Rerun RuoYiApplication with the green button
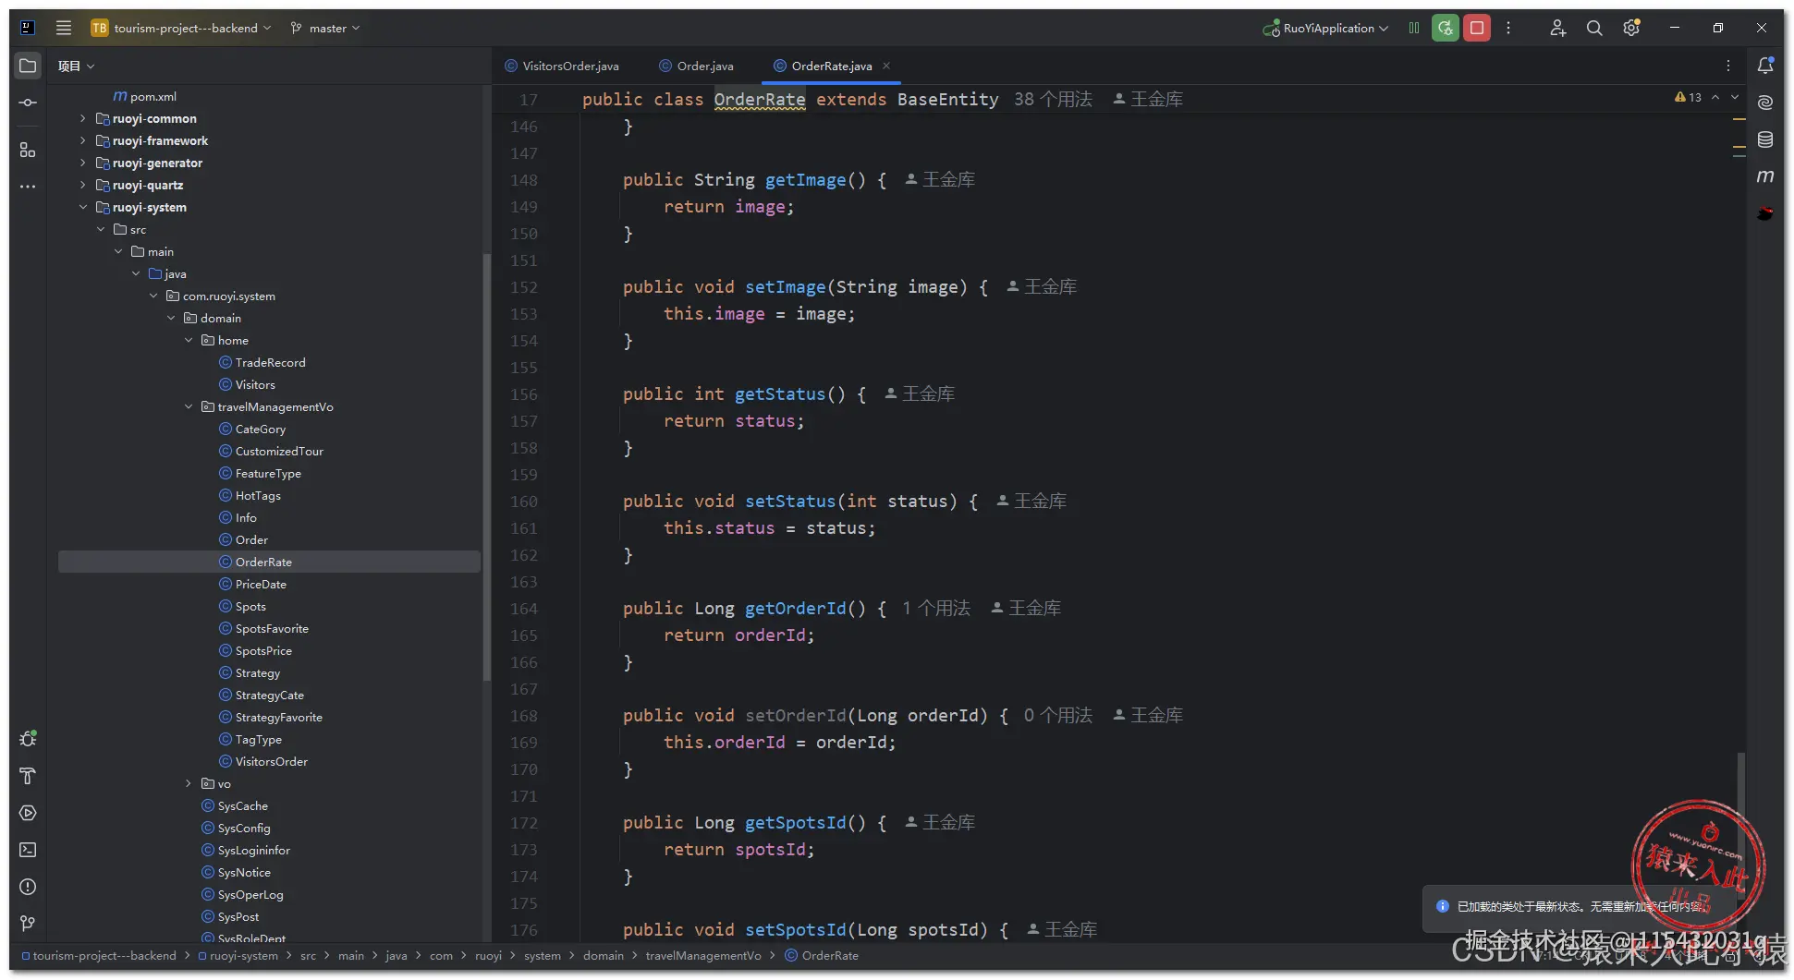 point(1446,28)
